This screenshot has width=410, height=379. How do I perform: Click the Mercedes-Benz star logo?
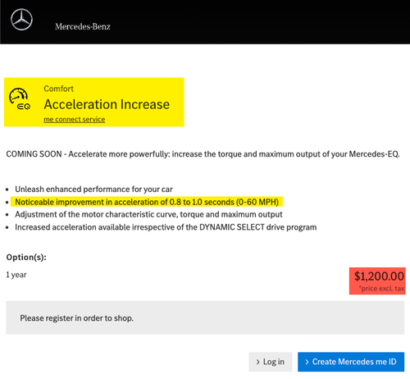pos(21,20)
